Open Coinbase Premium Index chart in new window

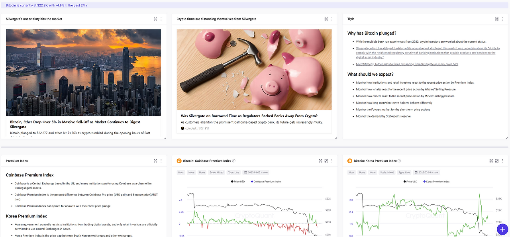click(326, 161)
